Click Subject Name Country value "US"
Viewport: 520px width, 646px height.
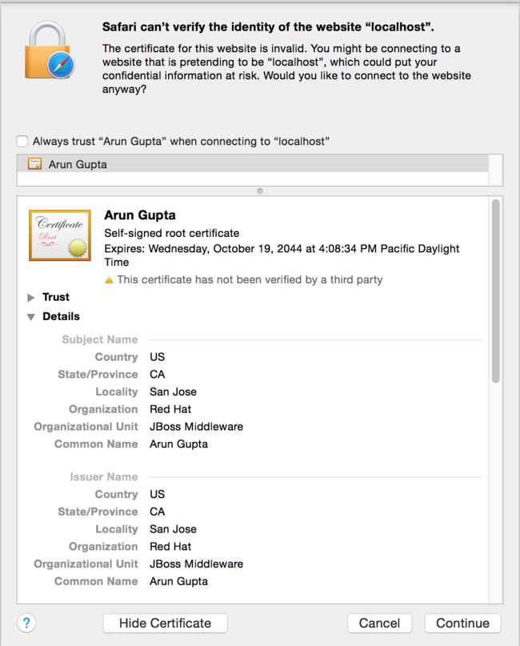pyautogui.click(x=158, y=357)
